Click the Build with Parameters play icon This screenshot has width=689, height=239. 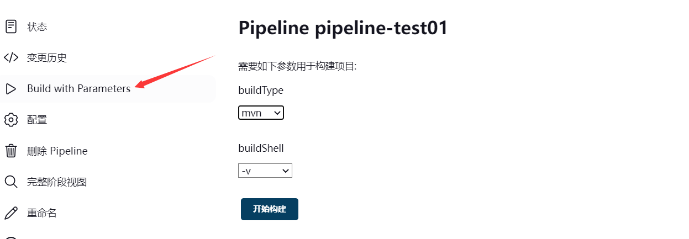11,88
